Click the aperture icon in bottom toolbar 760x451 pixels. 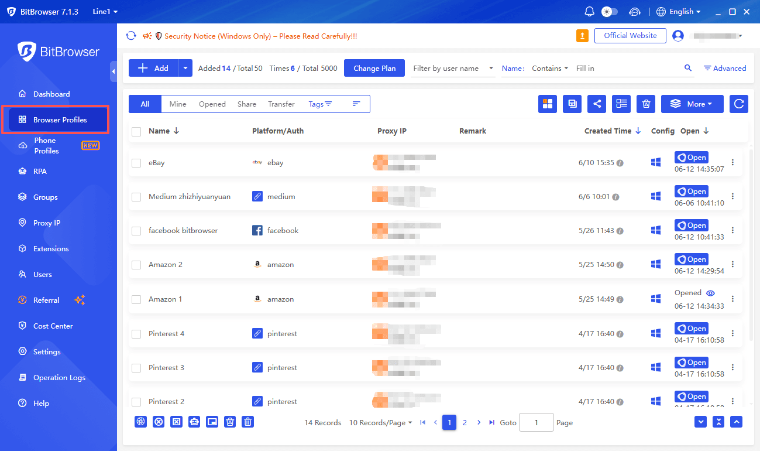140,422
